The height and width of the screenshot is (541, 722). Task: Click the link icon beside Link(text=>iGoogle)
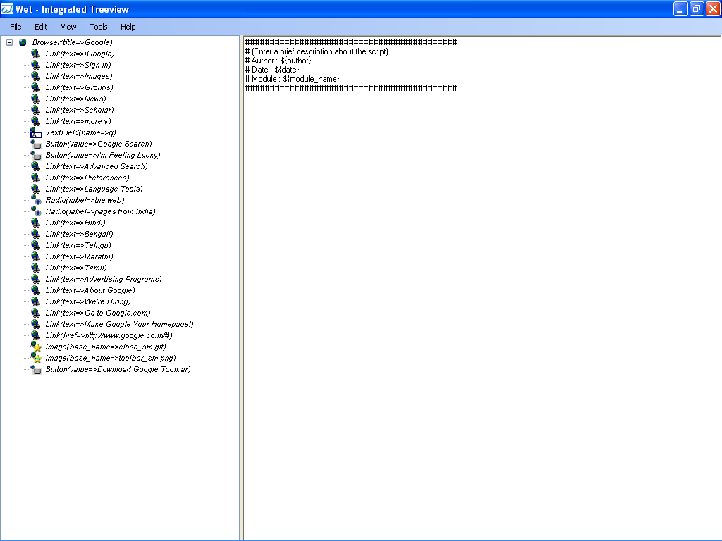[35, 54]
